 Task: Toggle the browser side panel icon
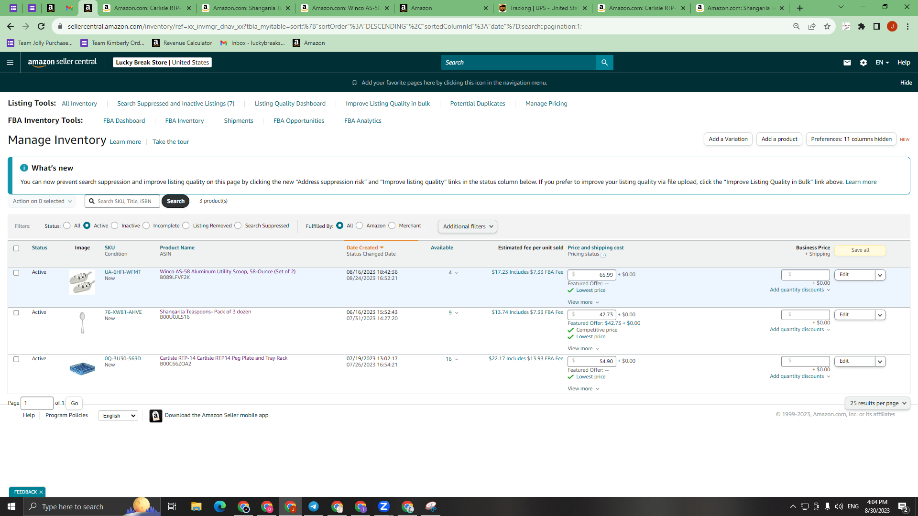[x=877, y=26]
